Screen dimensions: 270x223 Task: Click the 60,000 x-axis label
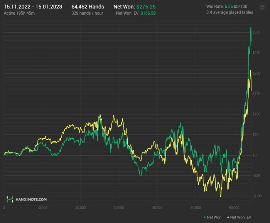[x=234, y=208]
